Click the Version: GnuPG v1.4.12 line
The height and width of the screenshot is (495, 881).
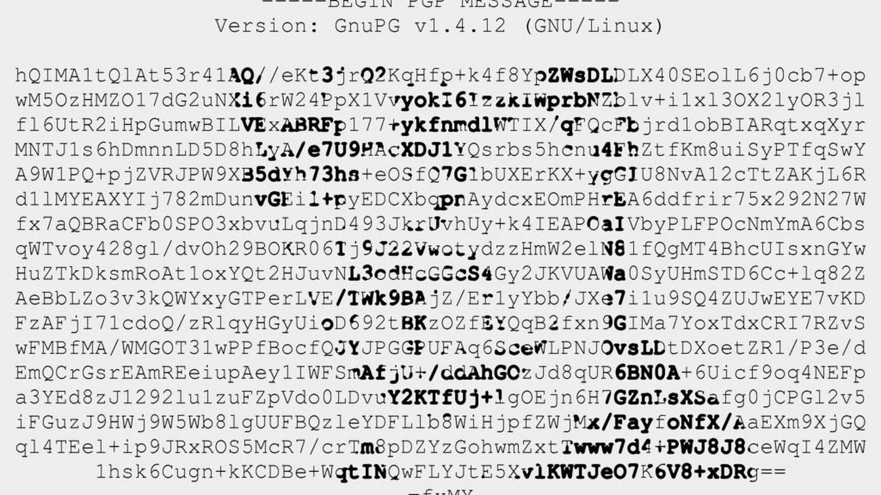pyautogui.click(x=439, y=26)
